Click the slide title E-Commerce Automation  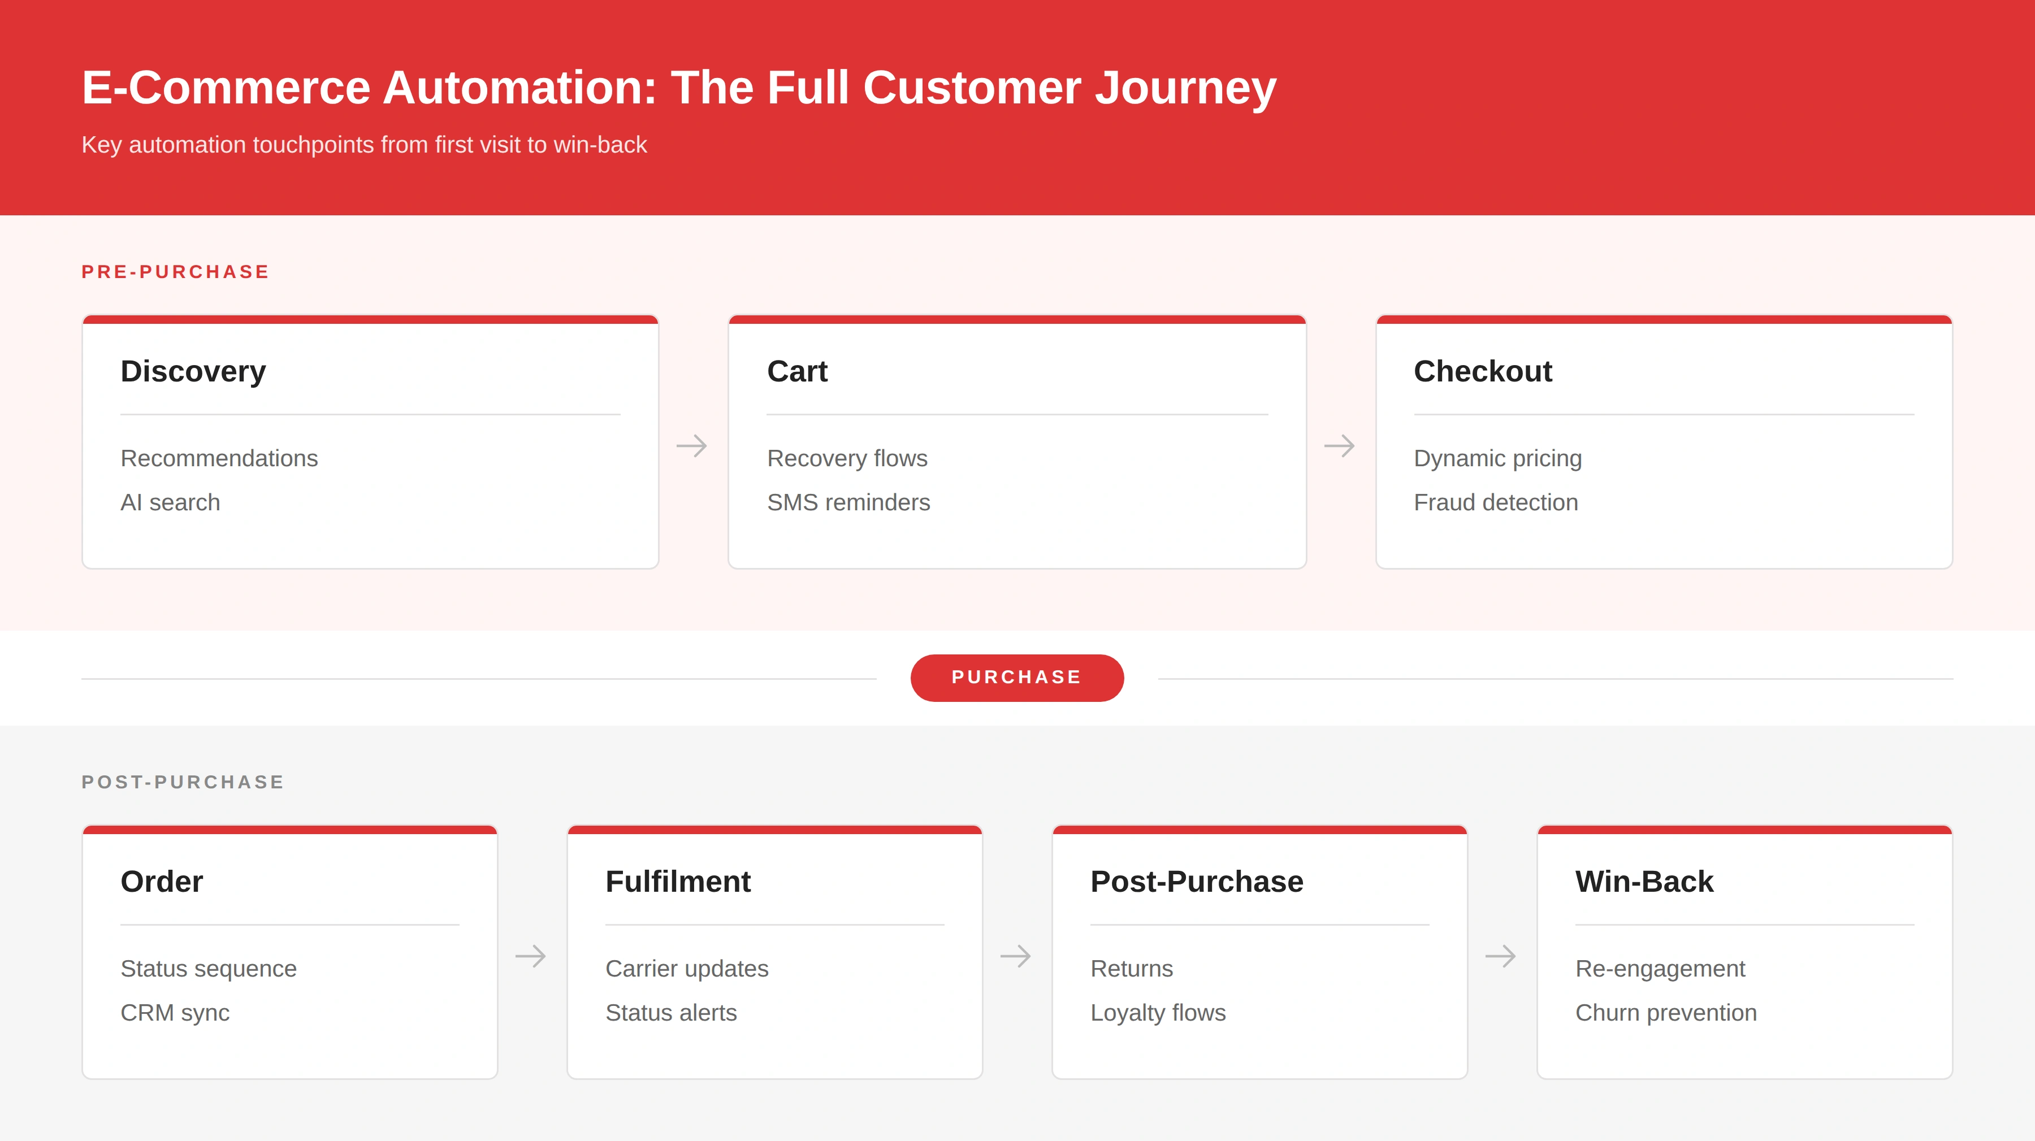pos(678,87)
